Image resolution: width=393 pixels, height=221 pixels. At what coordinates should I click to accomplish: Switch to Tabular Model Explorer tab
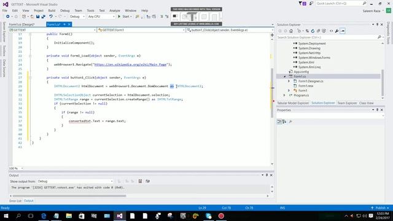[x=293, y=103]
